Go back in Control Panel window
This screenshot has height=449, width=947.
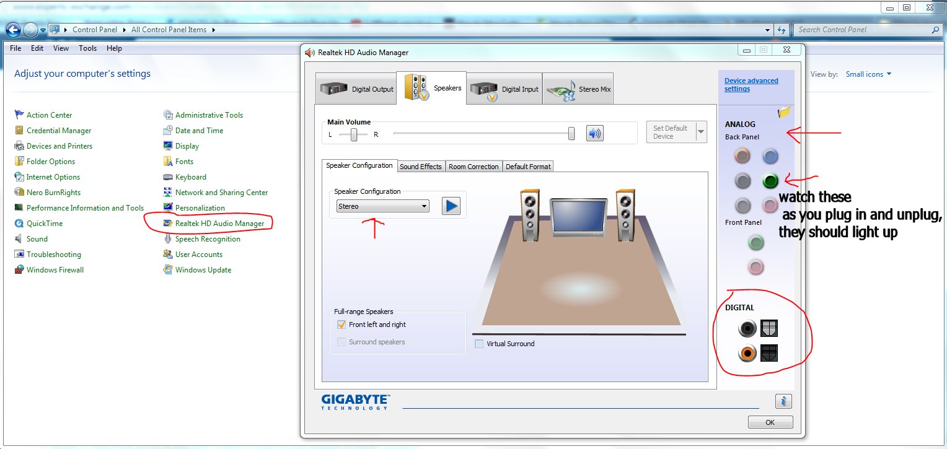(x=13, y=29)
